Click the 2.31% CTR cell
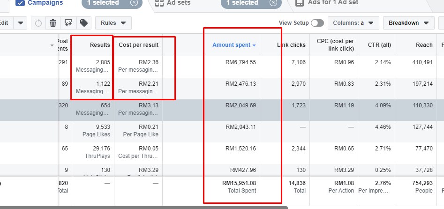 coord(383,83)
